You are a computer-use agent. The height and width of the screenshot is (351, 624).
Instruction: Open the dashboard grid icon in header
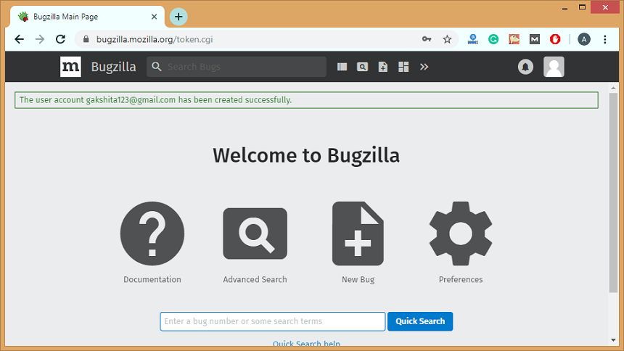coord(403,67)
